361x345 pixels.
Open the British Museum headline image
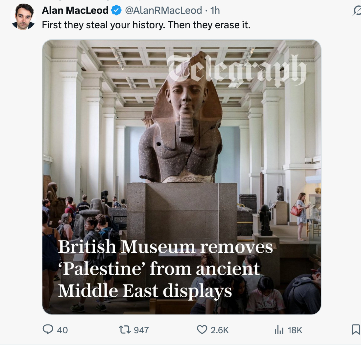181,177
